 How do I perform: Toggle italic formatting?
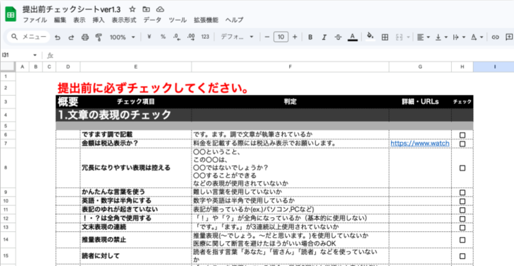pos(324,37)
